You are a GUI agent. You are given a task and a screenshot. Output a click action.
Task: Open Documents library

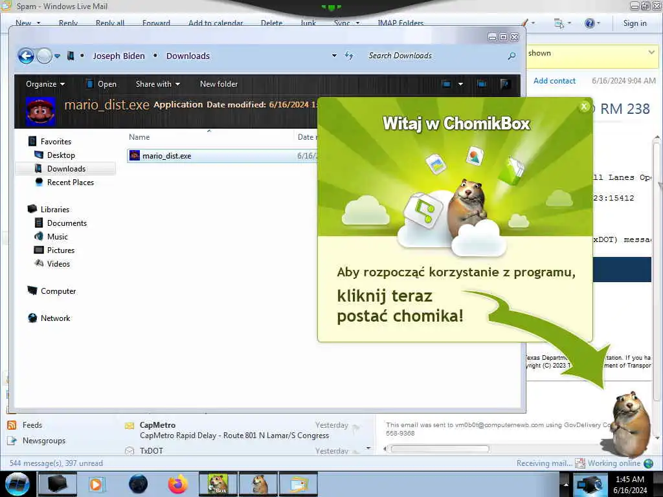coord(67,223)
